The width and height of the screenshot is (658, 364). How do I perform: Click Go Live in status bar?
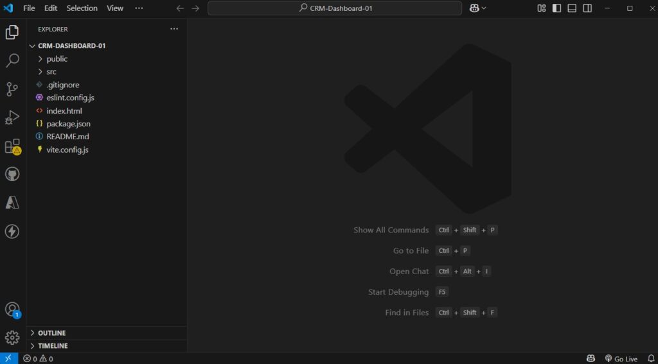(x=621, y=359)
